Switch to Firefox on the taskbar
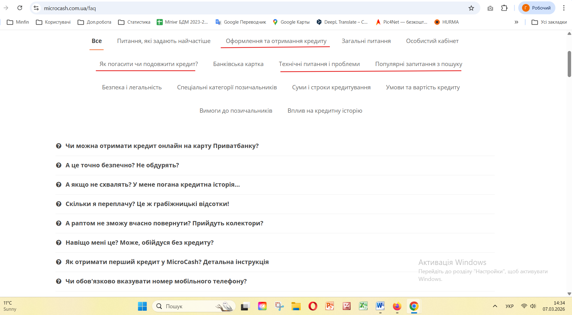The height and width of the screenshot is (315, 572). coord(397,306)
